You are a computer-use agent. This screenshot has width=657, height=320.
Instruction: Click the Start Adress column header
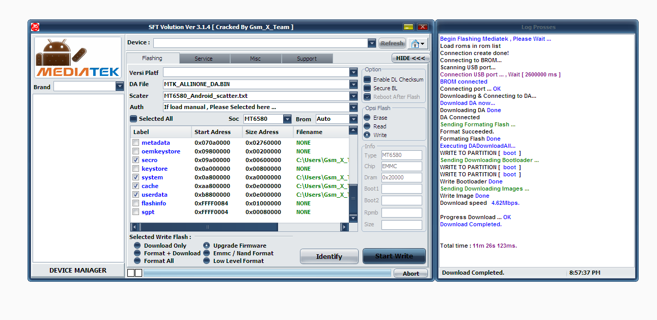tap(217, 132)
